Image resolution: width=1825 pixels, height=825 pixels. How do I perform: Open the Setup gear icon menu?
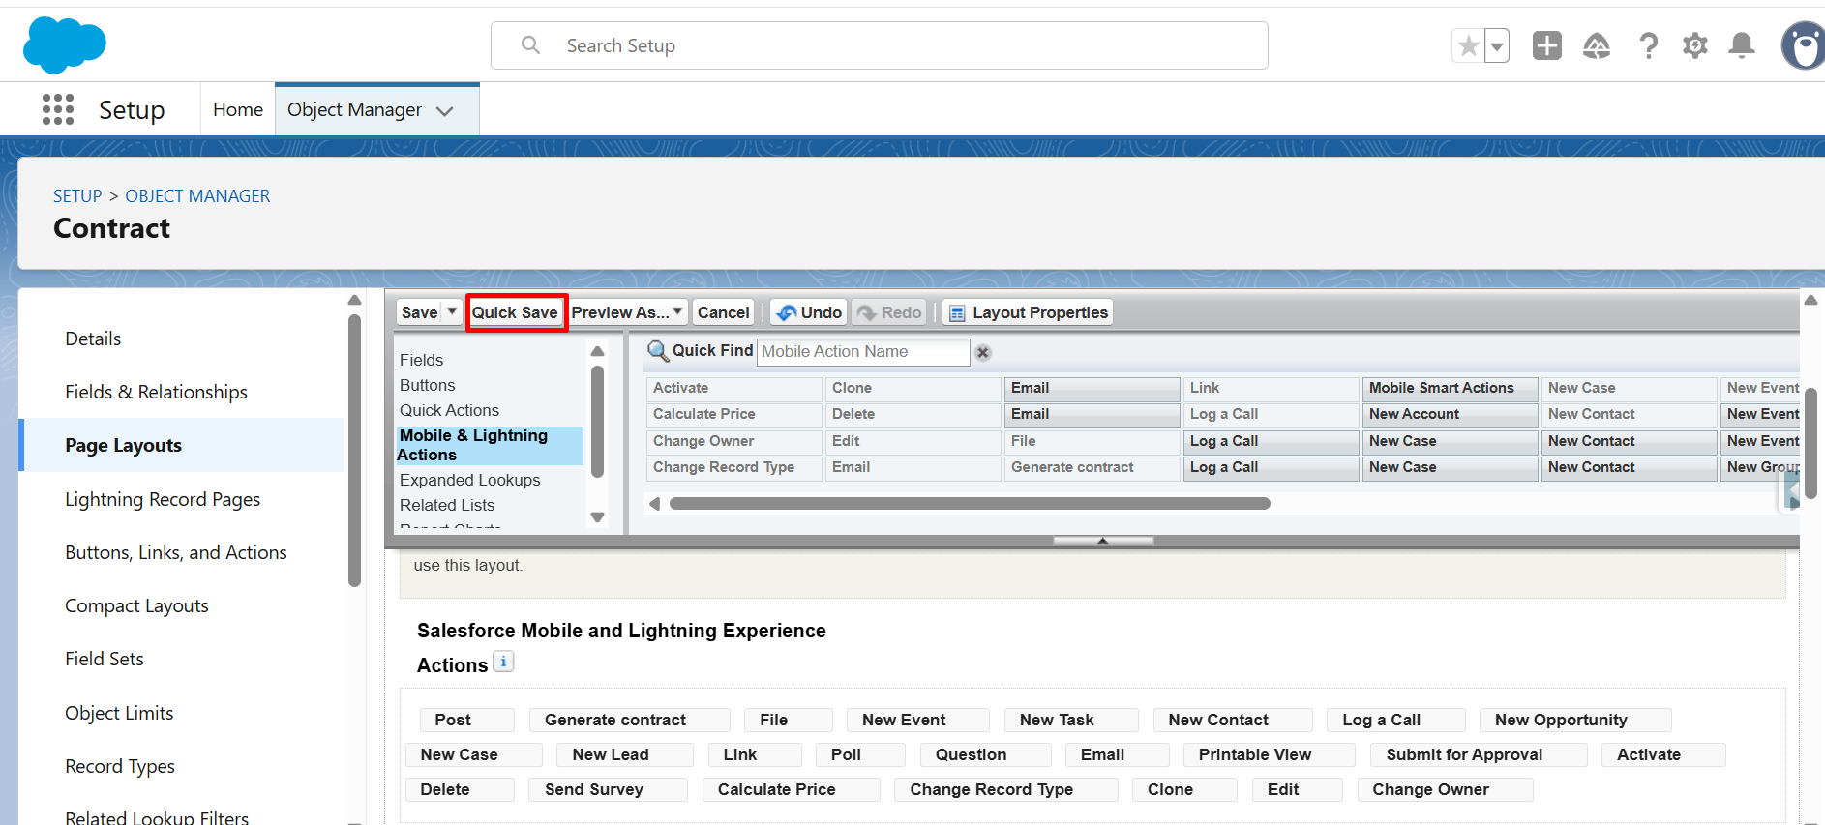point(1694,45)
